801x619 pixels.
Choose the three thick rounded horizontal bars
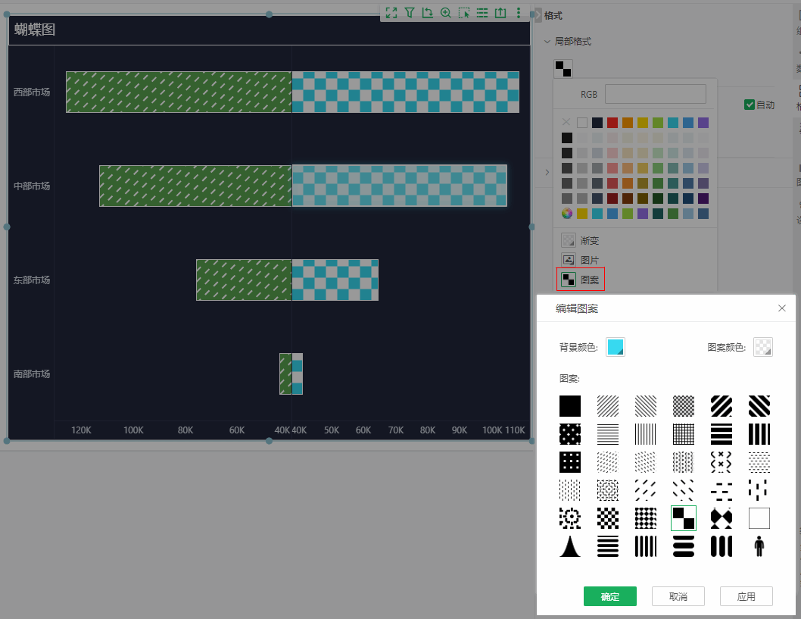coord(684,546)
